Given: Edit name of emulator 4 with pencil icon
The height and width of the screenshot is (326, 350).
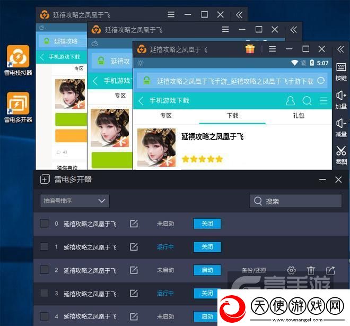Looking at the screenshot, I should 134,316.
